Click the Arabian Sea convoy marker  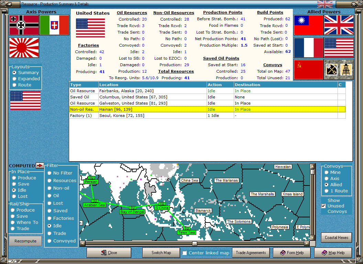[95, 205]
